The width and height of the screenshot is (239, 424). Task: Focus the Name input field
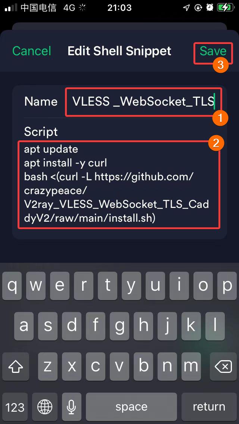pos(143,102)
